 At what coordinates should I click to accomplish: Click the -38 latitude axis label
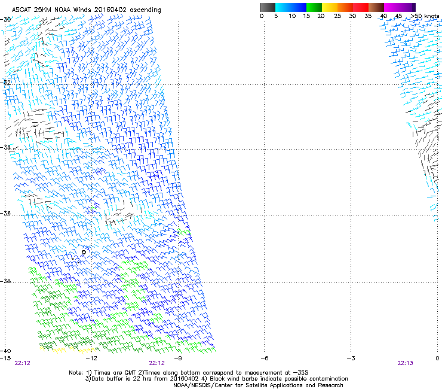(5, 281)
